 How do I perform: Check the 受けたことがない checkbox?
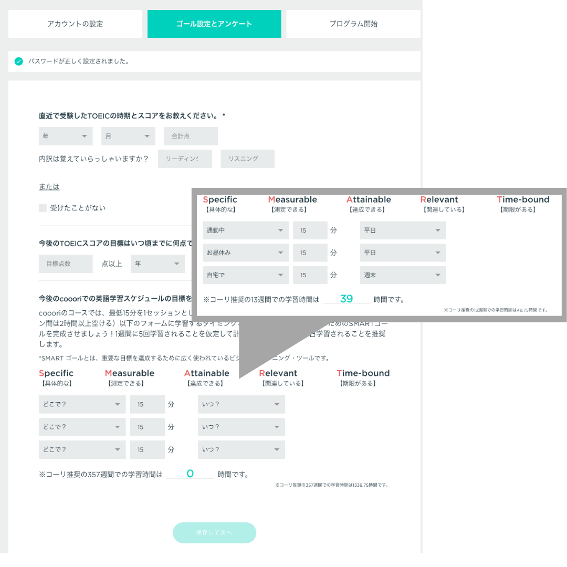[x=43, y=208]
